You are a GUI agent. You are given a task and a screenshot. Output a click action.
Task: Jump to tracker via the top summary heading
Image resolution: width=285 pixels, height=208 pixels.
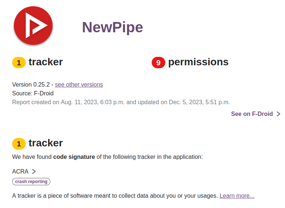point(46,62)
